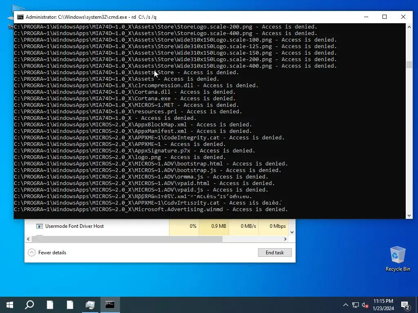418x313 pixels.
Task: Click the Show desktop strip on taskbar
Action: click(417, 305)
